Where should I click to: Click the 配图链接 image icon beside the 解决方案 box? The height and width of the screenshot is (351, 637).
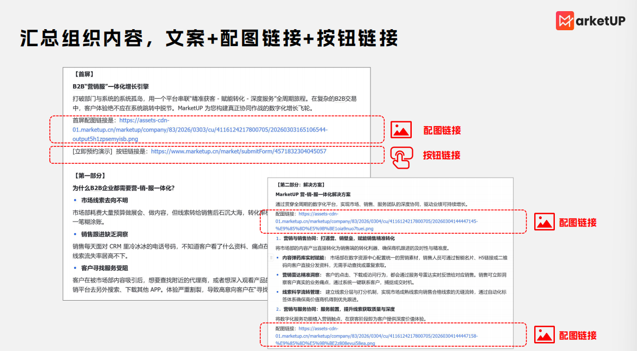point(545,223)
